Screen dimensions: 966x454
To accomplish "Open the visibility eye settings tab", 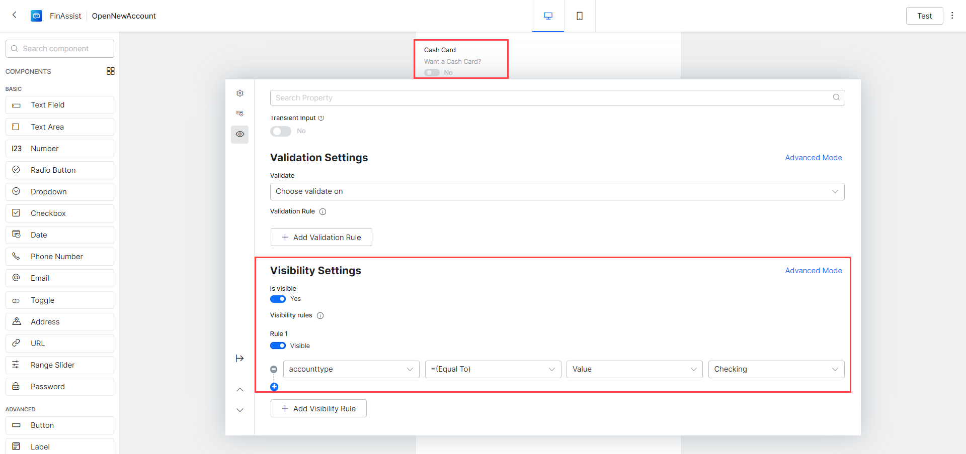I will click(240, 134).
